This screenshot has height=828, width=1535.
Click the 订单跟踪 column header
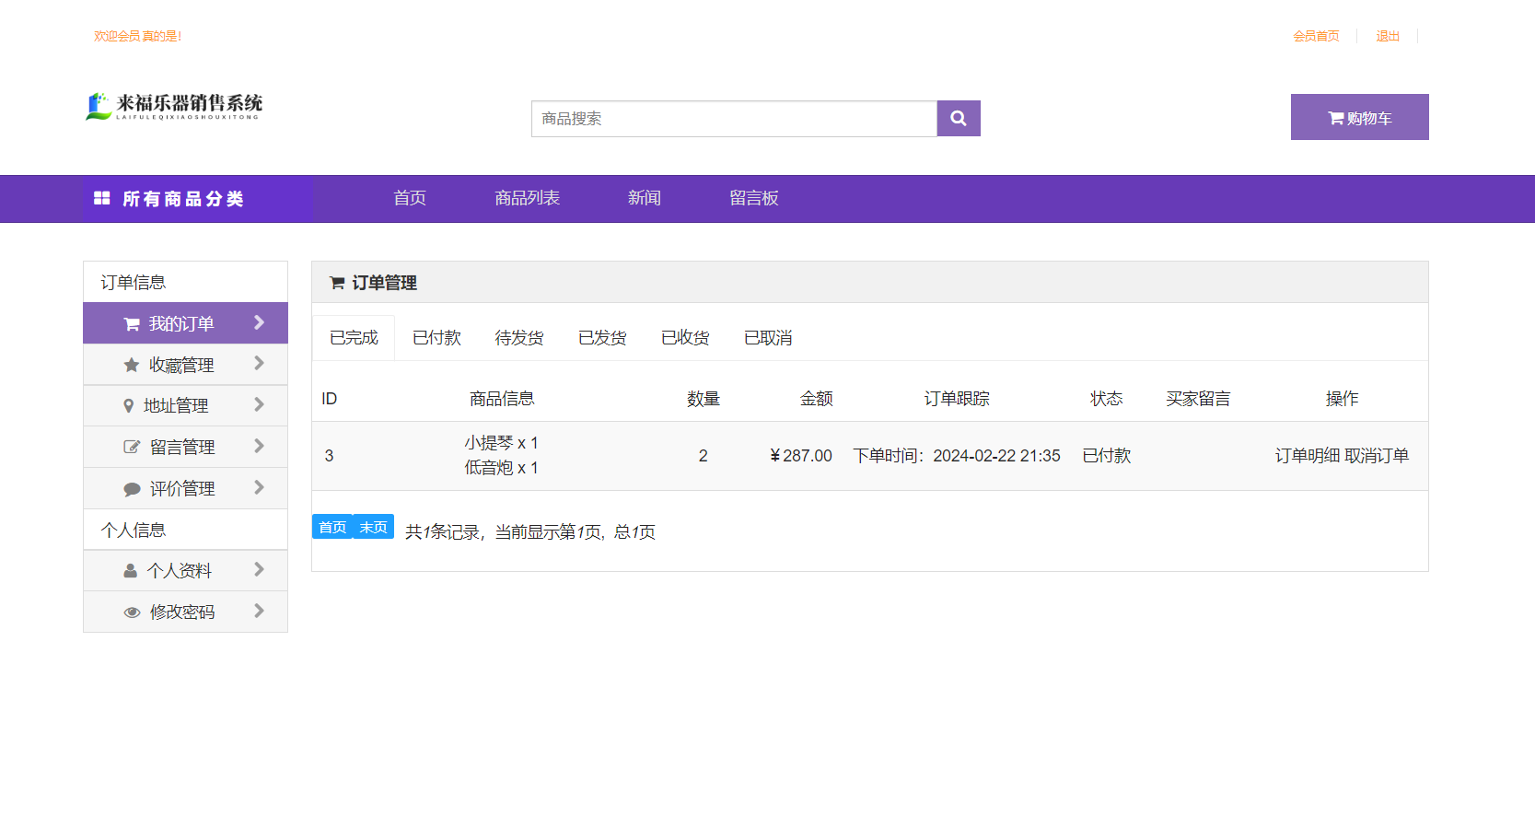pos(957,399)
